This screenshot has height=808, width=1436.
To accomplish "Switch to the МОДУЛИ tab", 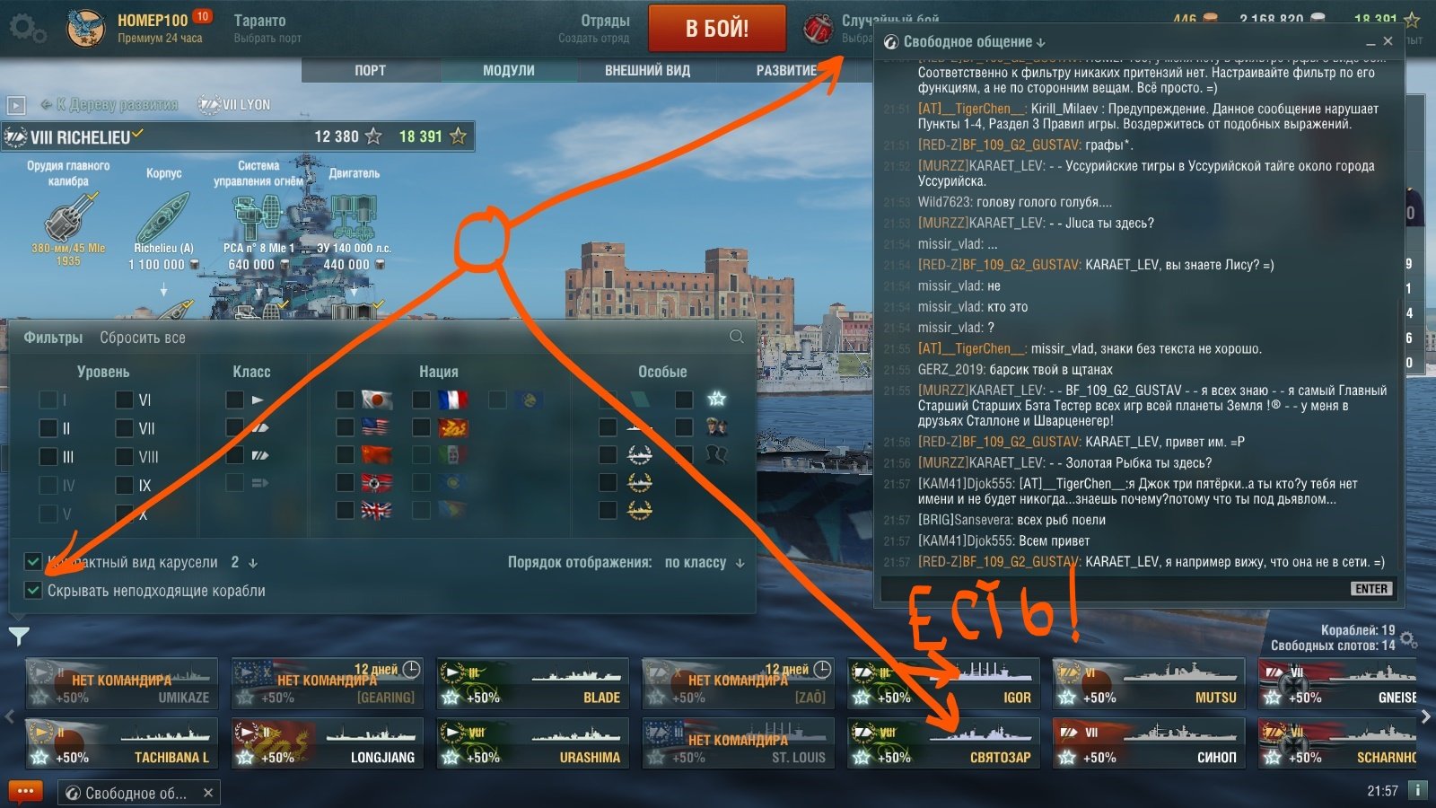I will click(508, 71).
